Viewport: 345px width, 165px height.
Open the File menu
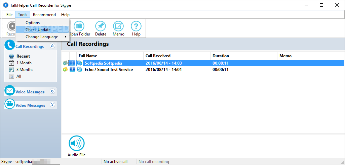pos(9,15)
